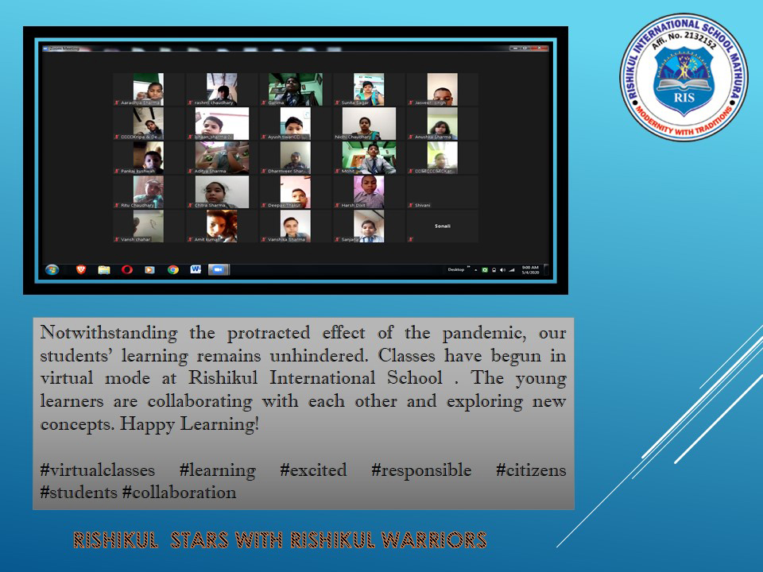The image size is (763, 572).
Task: Click the muted mic on Aaradhya Sharma's tile
Action: click(117, 103)
